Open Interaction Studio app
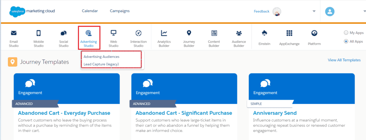This screenshot has width=366, height=140. [x=138, y=38]
